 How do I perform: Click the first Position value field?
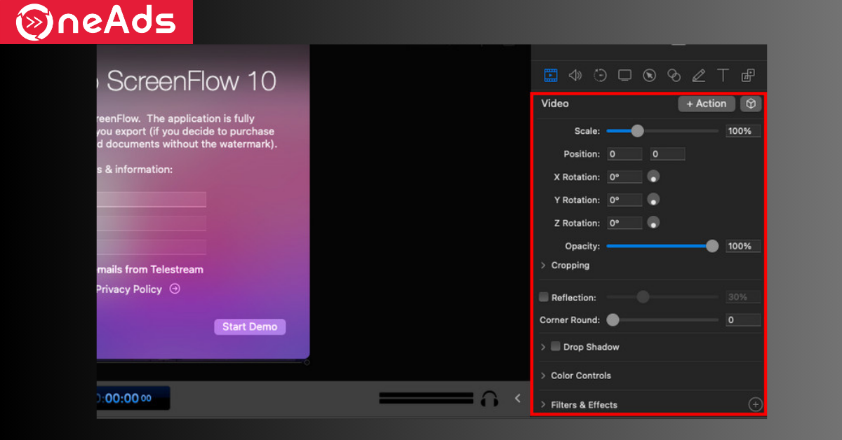pos(624,154)
